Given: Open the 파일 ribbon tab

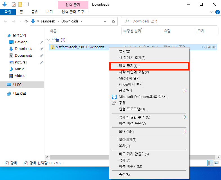Looking at the screenshot, I should click(8, 12).
